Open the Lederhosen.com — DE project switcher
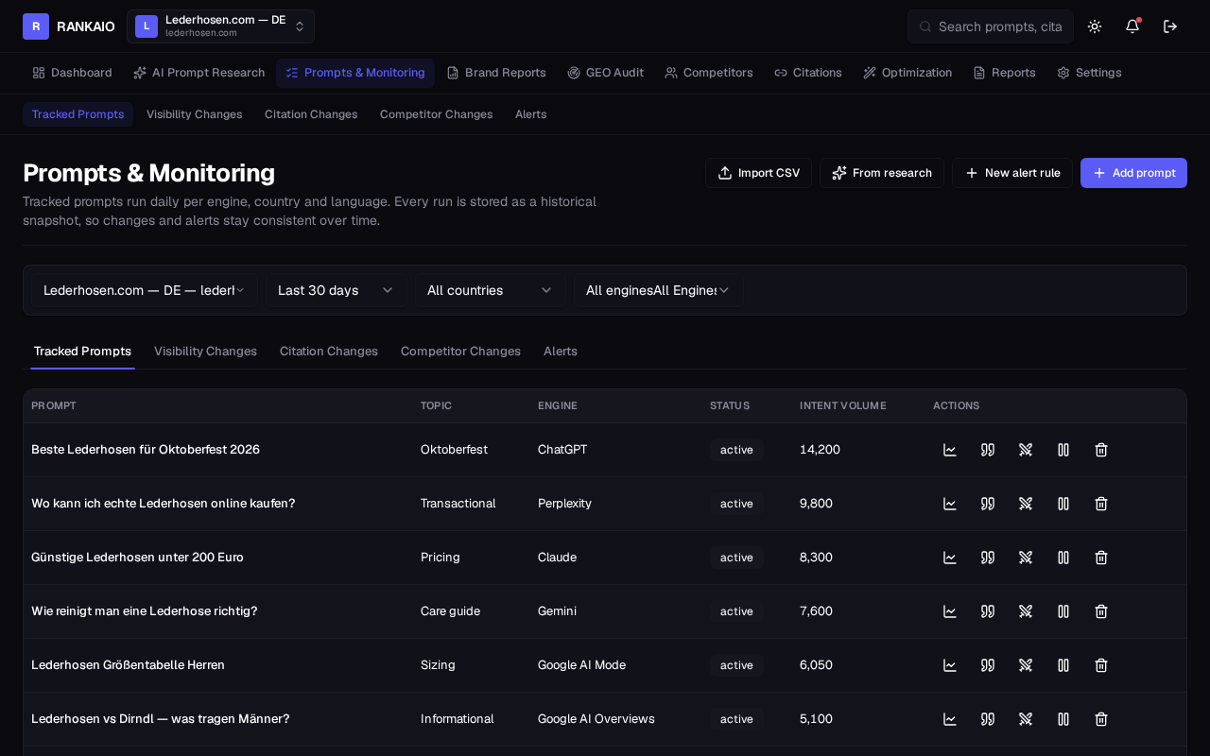 click(x=220, y=26)
